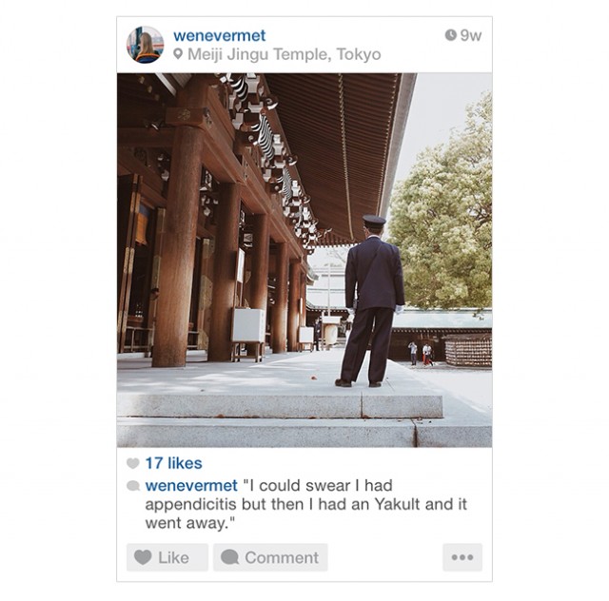
Task: Click the Comment button label
Action: [282, 557]
